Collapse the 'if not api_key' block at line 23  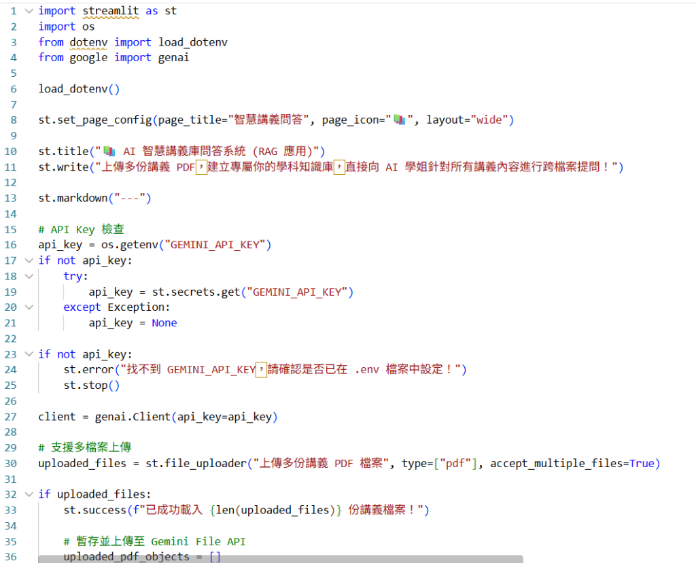tap(29, 354)
